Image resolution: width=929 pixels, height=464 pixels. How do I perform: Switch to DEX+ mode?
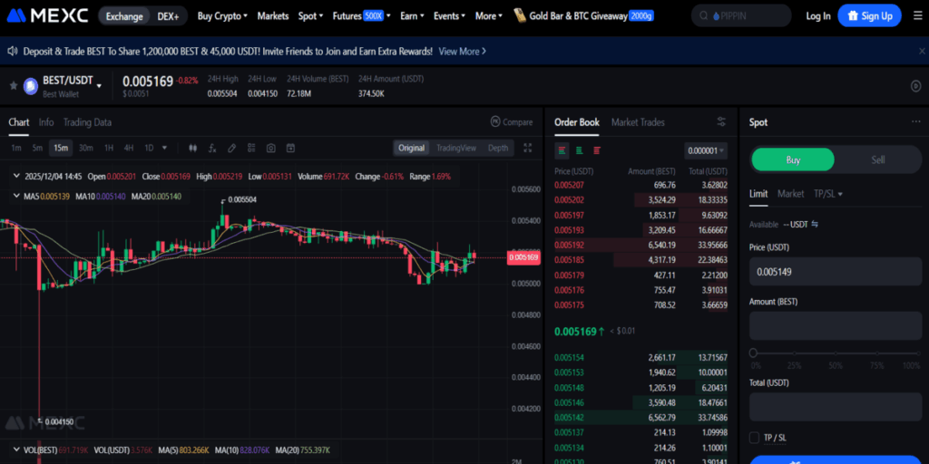(x=168, y=16)
